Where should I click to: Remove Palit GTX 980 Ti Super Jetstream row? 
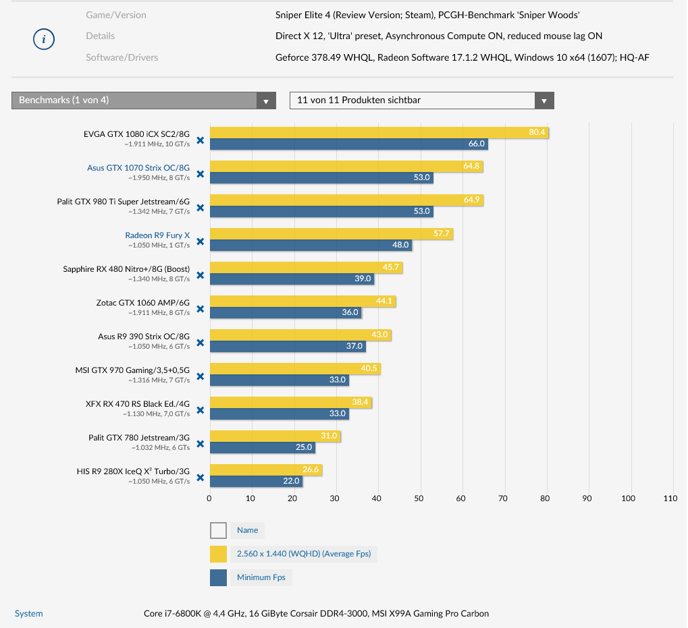coord(200,208)
